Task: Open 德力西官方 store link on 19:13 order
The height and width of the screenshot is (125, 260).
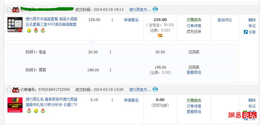Action: coord(140,10)
